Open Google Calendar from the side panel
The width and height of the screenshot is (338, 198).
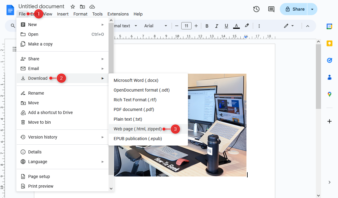pyautogui.click(x=330, y=27)
